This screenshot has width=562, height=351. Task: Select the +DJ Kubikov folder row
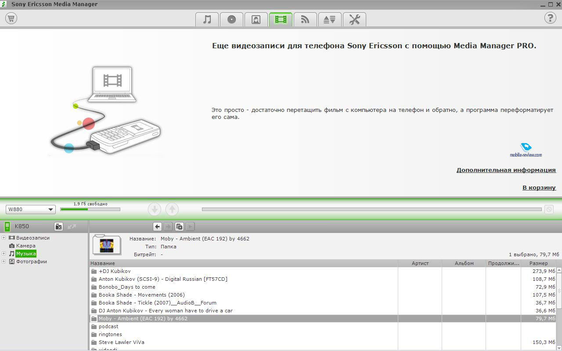coord(323,271)
